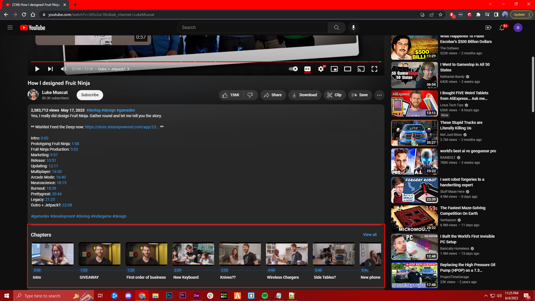
Task: Open Discord from the taskbar
Action: point(128,296)
